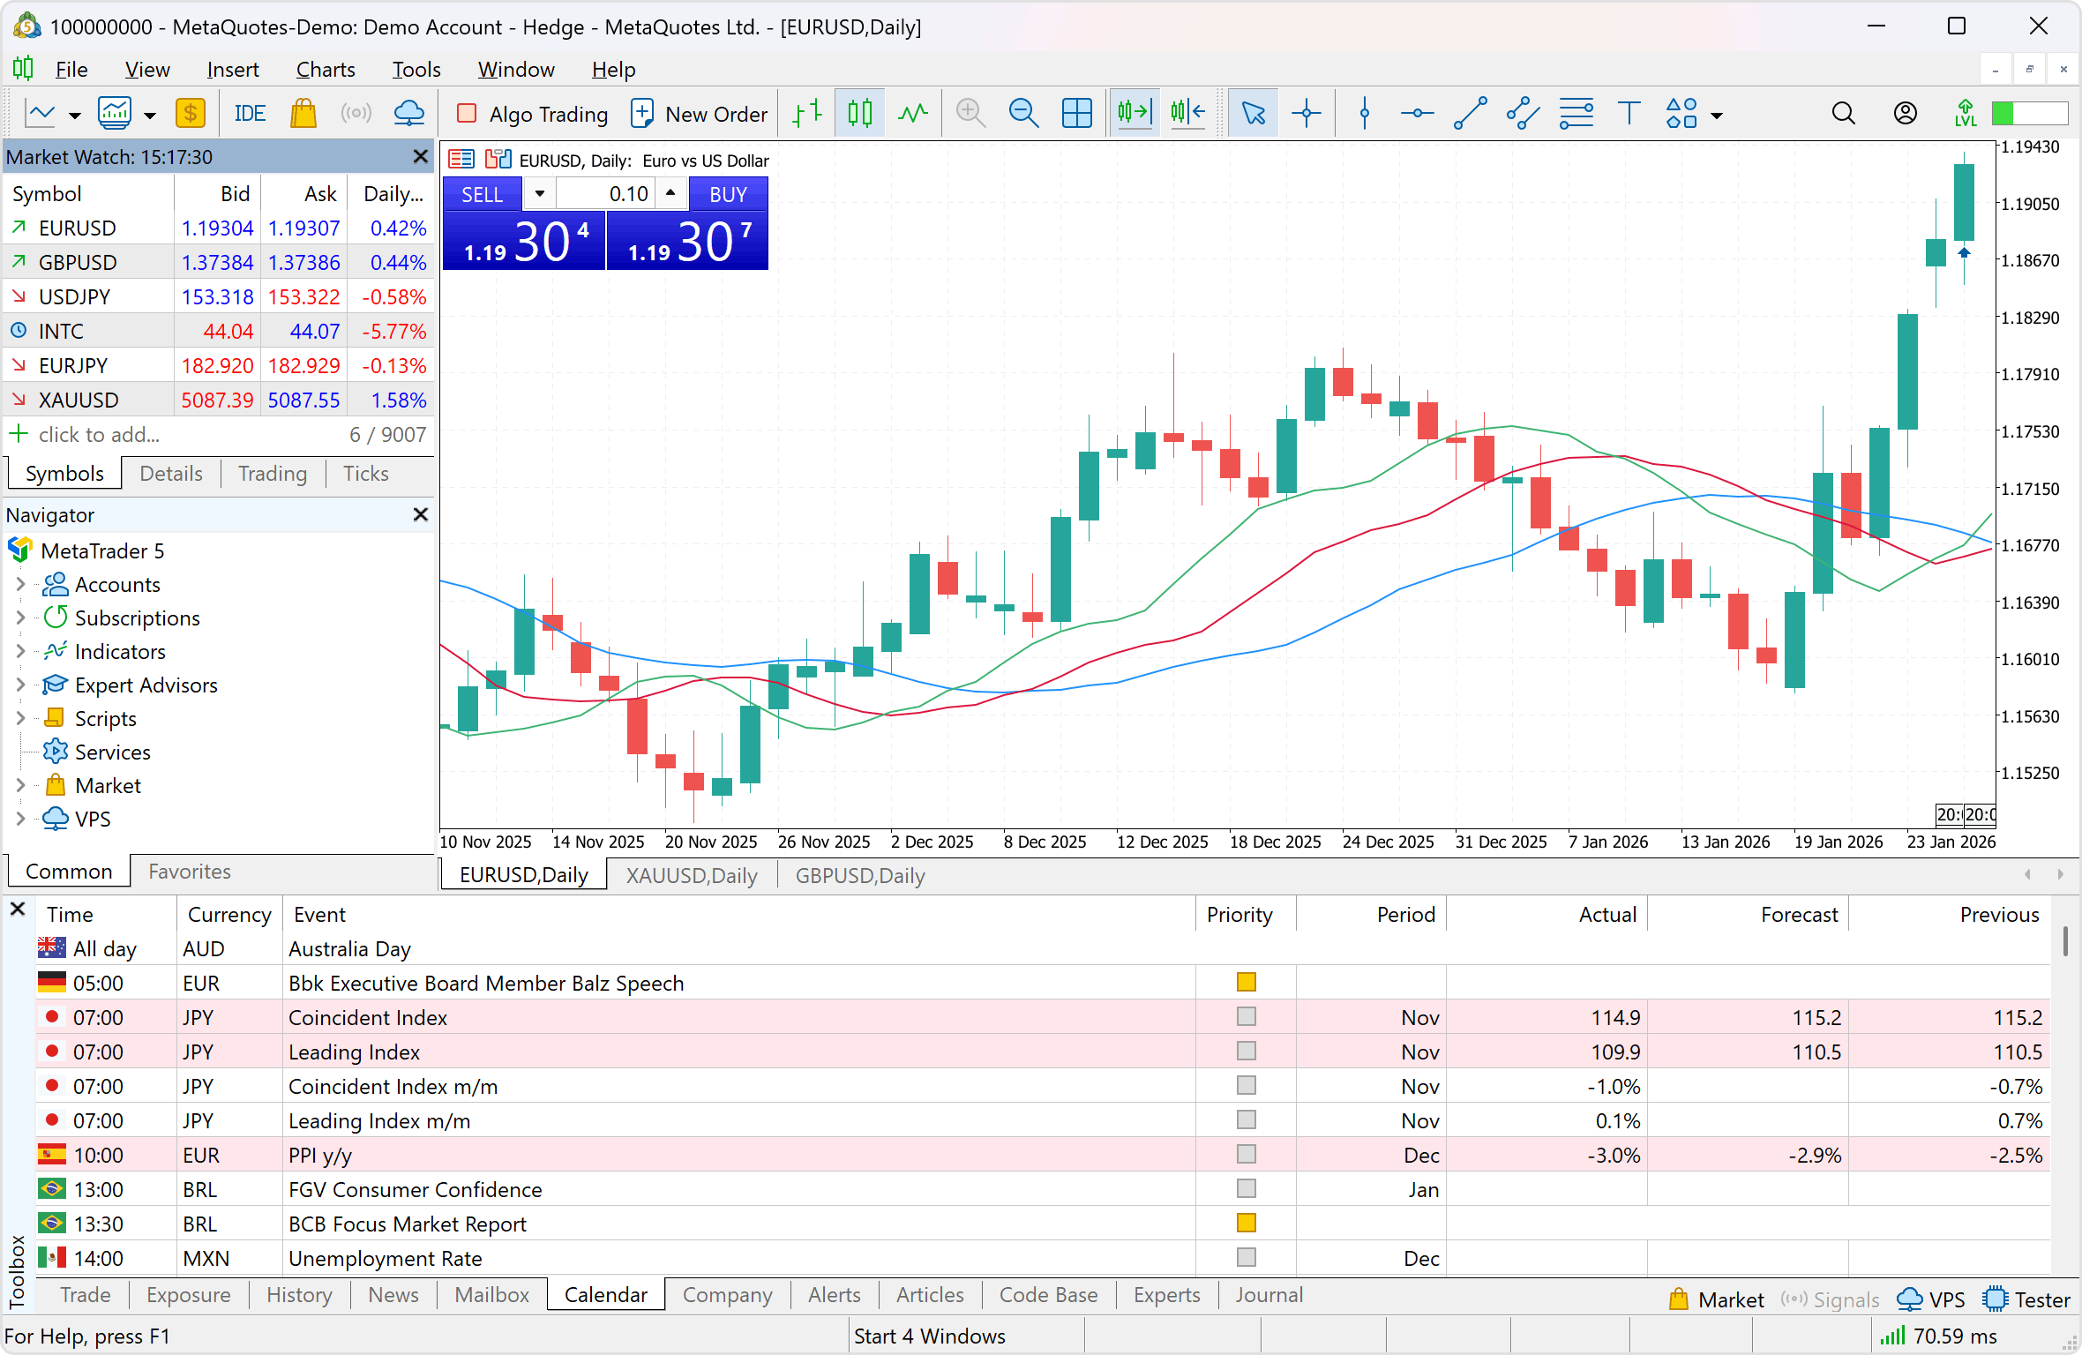This screenshot has width=2082, height=1355.
Task: Click the calendar panel vertical scrollbar
Action: [2065, 942]
